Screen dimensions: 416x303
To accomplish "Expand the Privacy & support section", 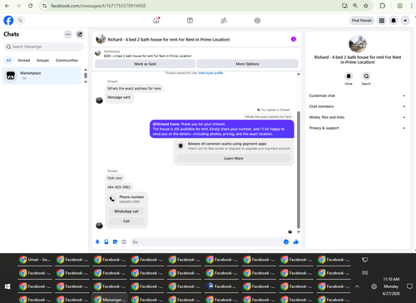I will click(357, 128).
